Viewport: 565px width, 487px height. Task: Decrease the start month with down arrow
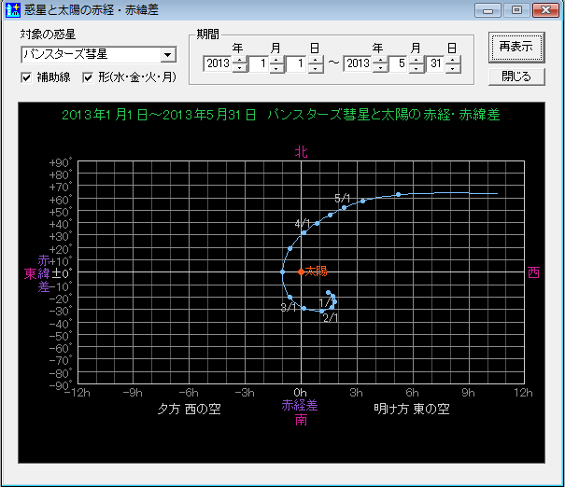(276, 69)
